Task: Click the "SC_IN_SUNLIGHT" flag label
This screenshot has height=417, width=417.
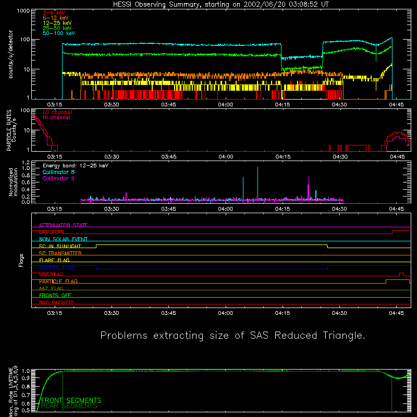Action: coord(60,246)
